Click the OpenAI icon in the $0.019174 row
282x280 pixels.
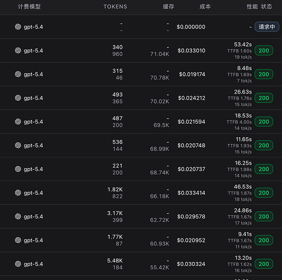[x=18, y=74]
